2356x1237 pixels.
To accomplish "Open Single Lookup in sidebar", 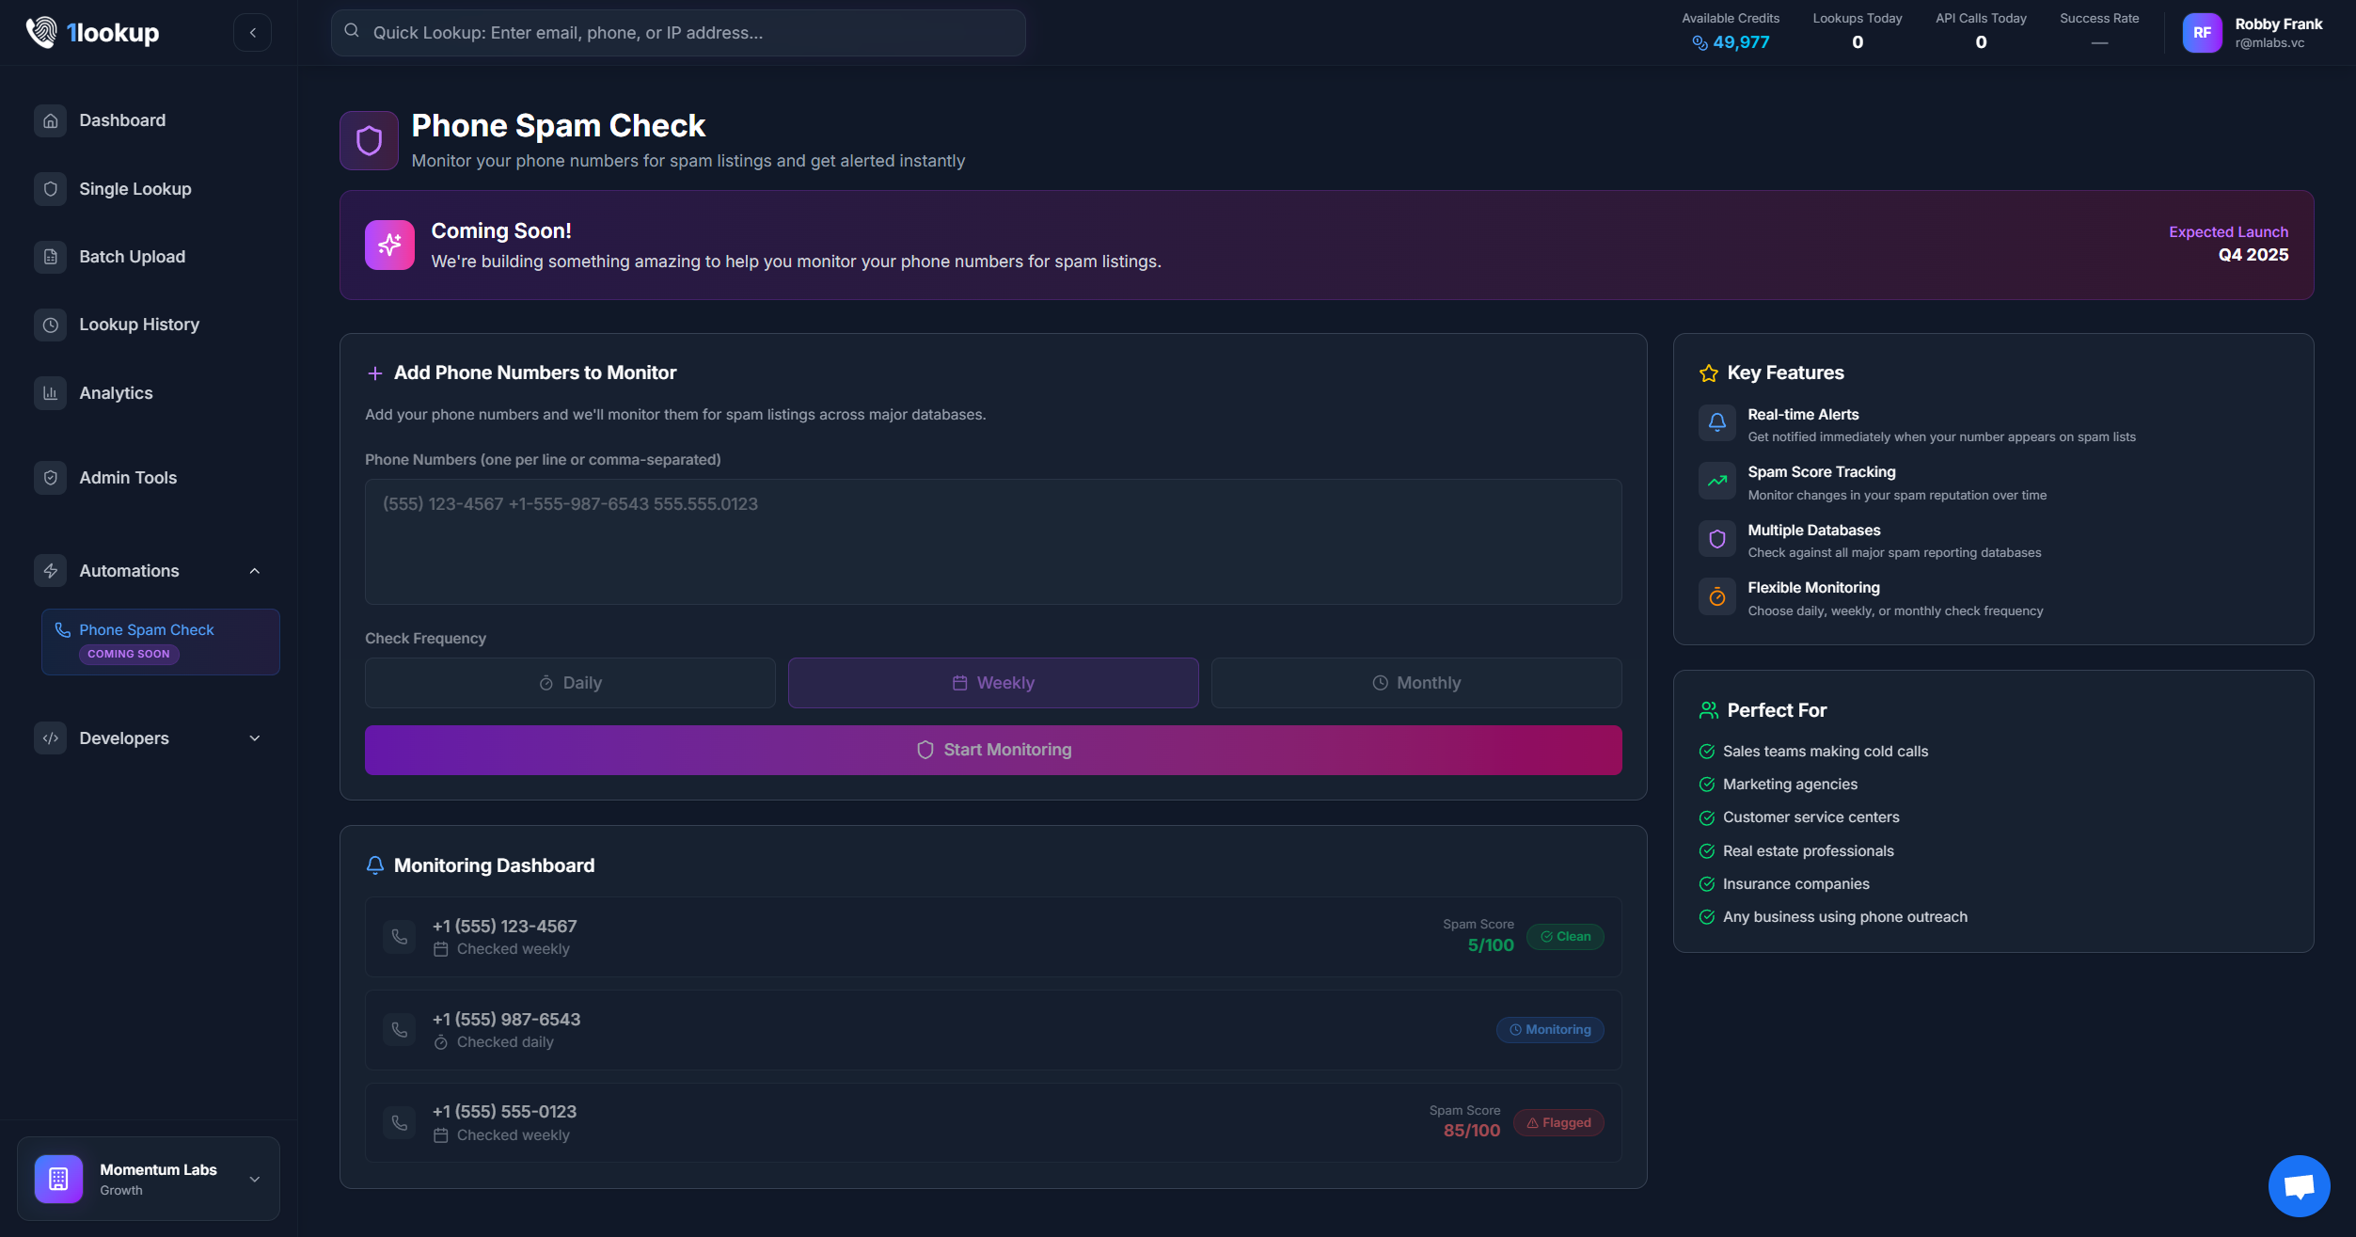I will (135, 189).
